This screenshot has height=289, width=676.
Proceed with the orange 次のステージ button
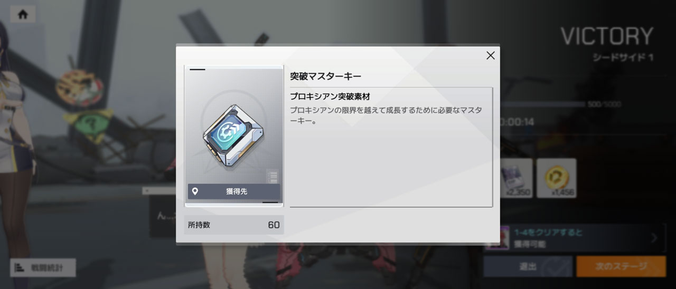tap(621, 267)
